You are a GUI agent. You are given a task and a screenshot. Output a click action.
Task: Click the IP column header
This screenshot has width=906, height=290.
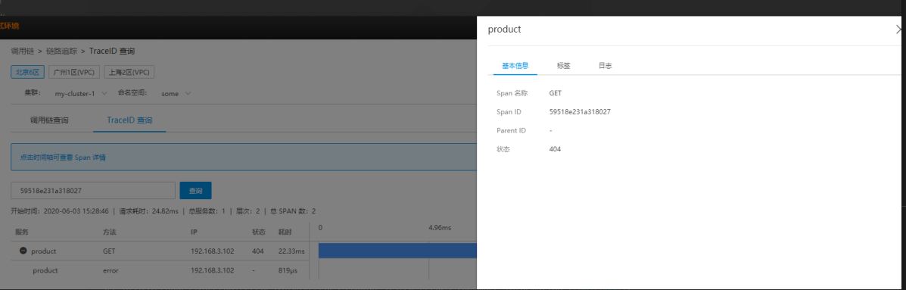194,232
